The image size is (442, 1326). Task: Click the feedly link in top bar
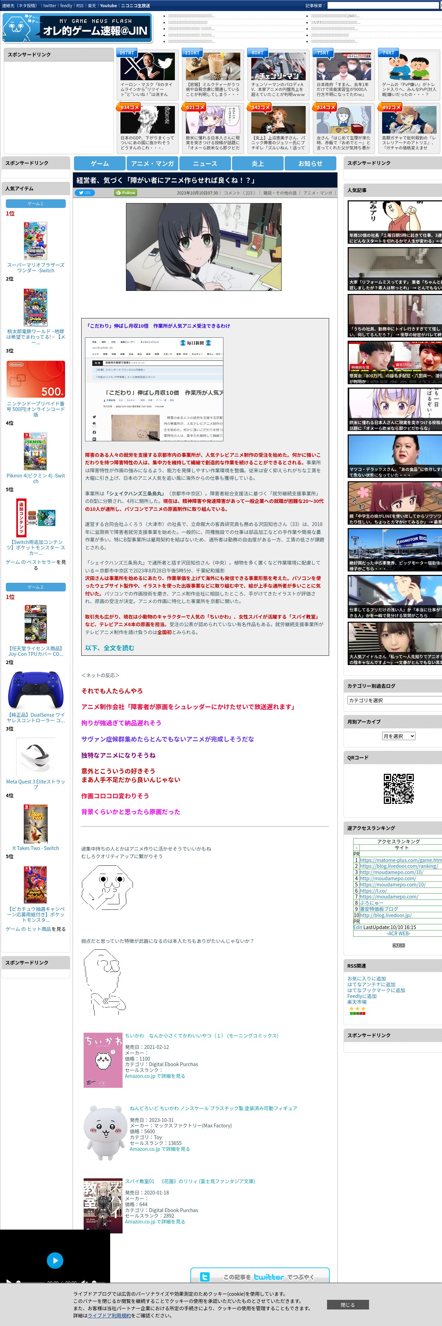pyautogui.click(x=66, y=6)
